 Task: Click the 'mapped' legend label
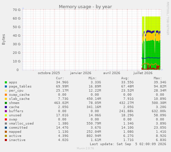(x=15, y=132)
